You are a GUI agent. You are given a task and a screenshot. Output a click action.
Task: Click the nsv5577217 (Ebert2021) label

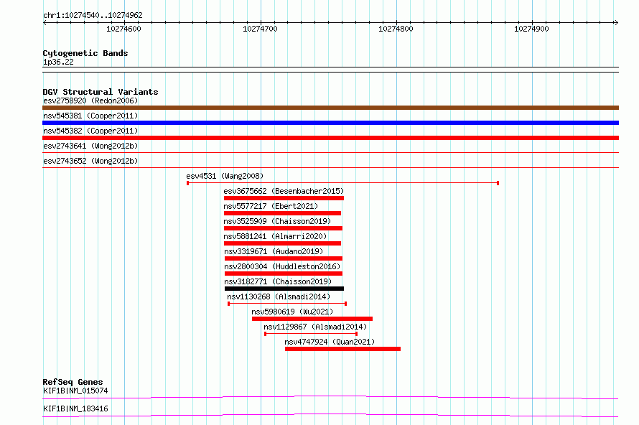tap(271, 206)
